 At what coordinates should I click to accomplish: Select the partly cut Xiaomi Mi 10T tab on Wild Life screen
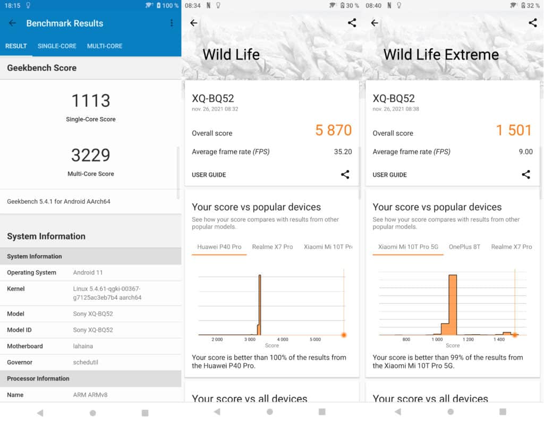[328, 247]
